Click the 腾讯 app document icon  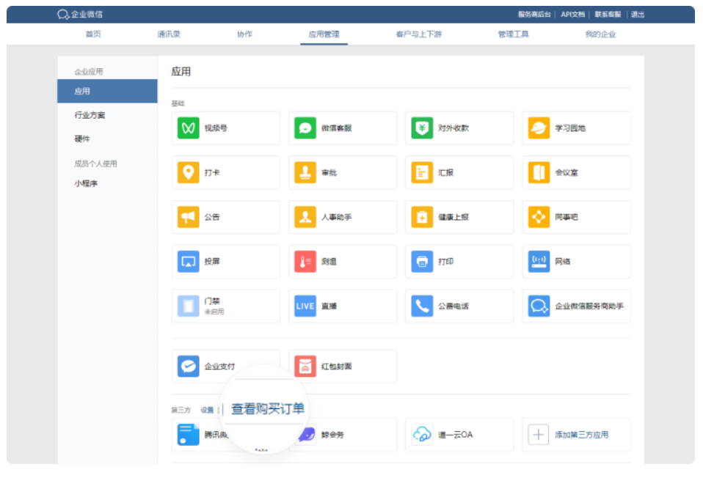tap(189, 435)
